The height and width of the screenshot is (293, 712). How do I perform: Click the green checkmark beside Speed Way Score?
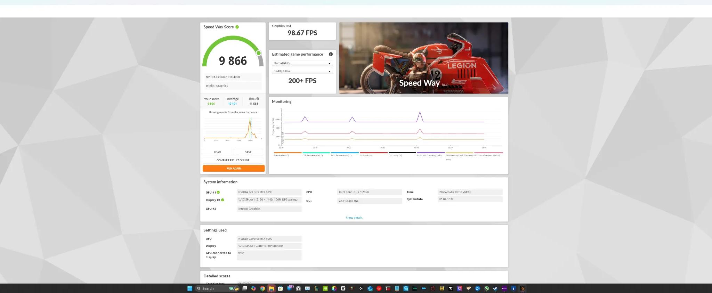pyautogui.click(x=237, y=27)
